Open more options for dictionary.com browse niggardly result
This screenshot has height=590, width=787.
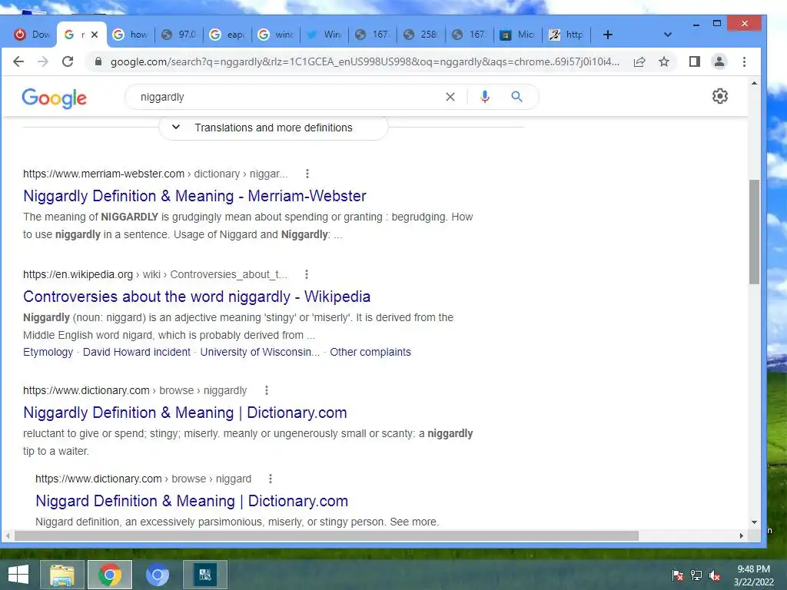click(x=267, y=390)
